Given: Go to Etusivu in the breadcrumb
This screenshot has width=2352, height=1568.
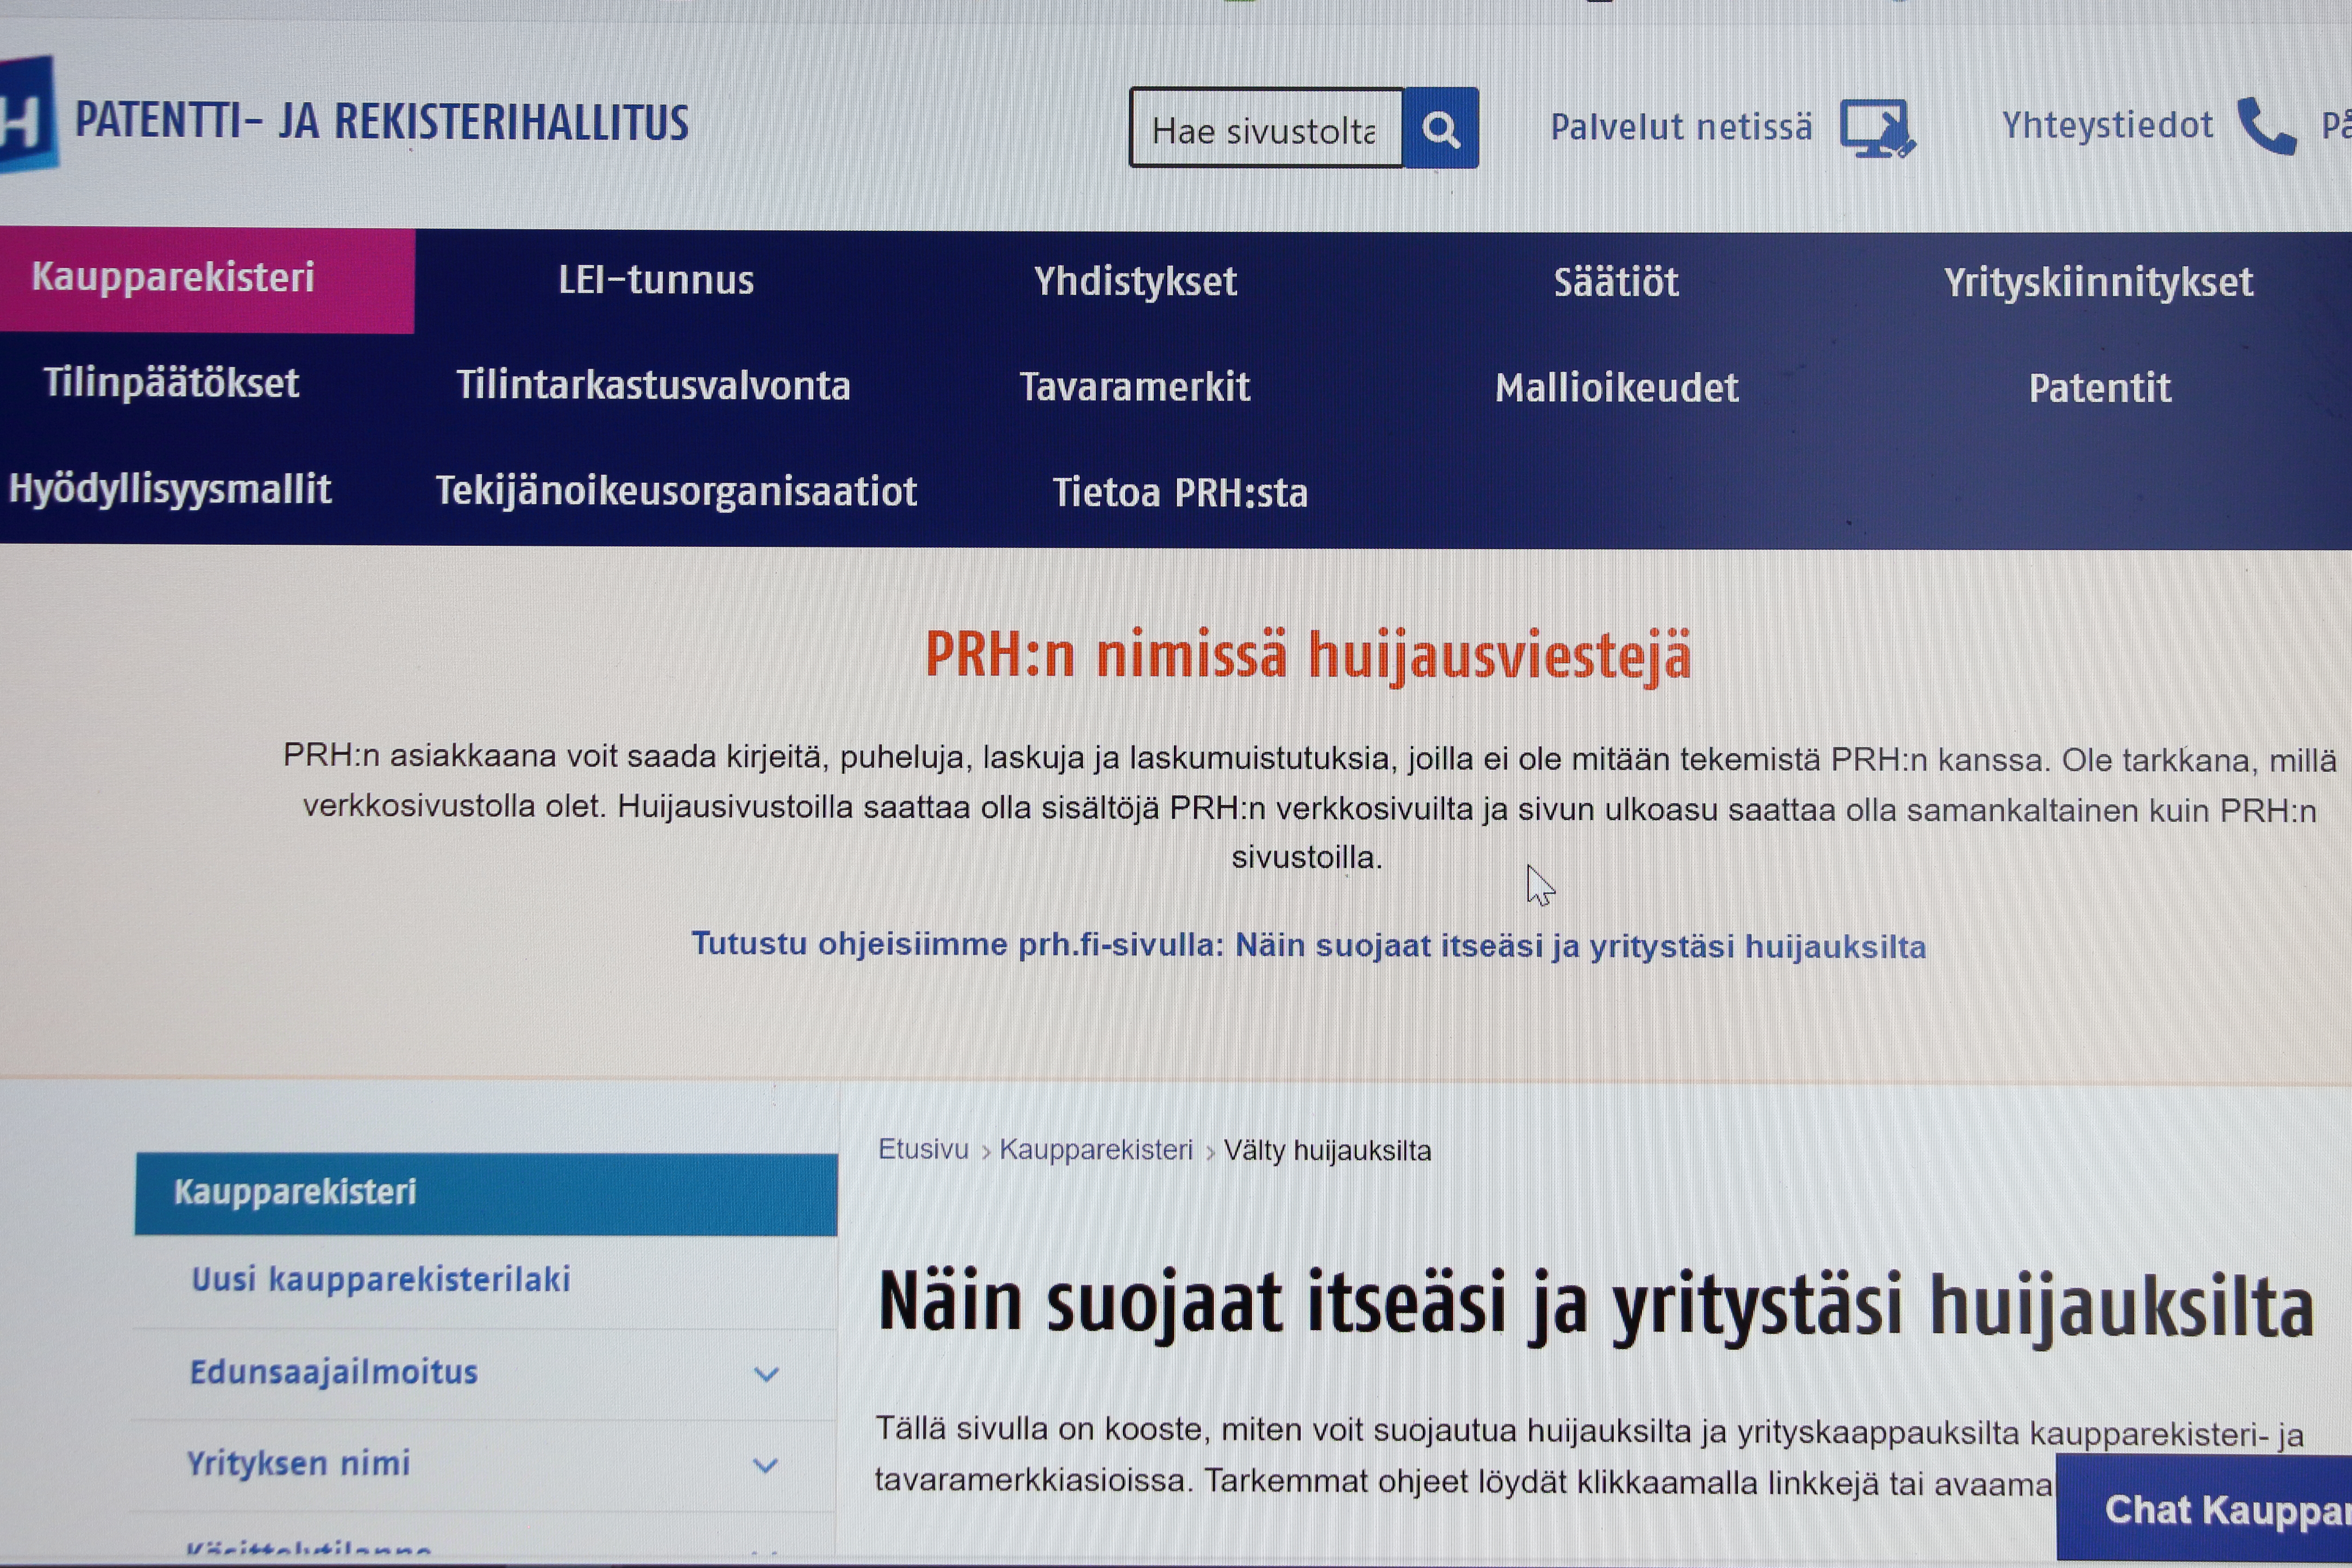Looking at the screenshot, I should tap(923, 1150).
